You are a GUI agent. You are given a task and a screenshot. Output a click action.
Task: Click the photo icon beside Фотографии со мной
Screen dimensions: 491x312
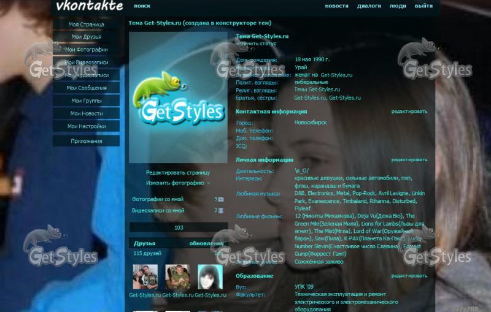[221, 199]
